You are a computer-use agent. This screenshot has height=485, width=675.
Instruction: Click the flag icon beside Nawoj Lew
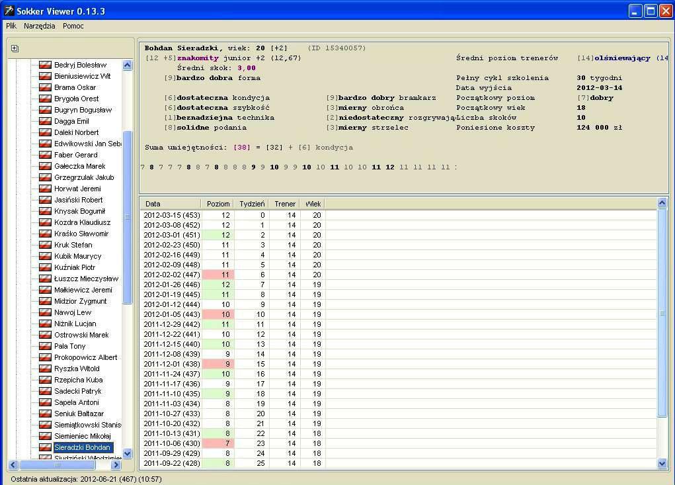[45, 312]
